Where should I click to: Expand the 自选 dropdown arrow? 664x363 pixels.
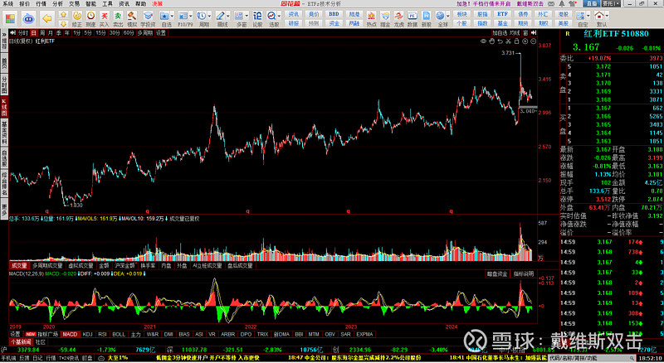click(x=172, y=16)
